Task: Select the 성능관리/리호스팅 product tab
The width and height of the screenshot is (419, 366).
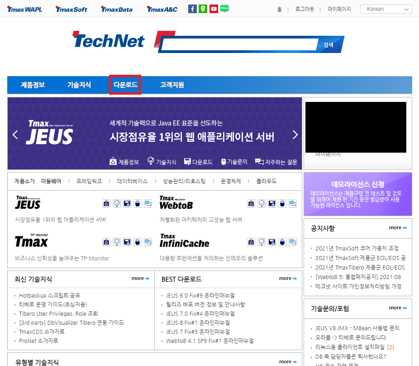Action: pyautogui.click(x=184, y=181)
